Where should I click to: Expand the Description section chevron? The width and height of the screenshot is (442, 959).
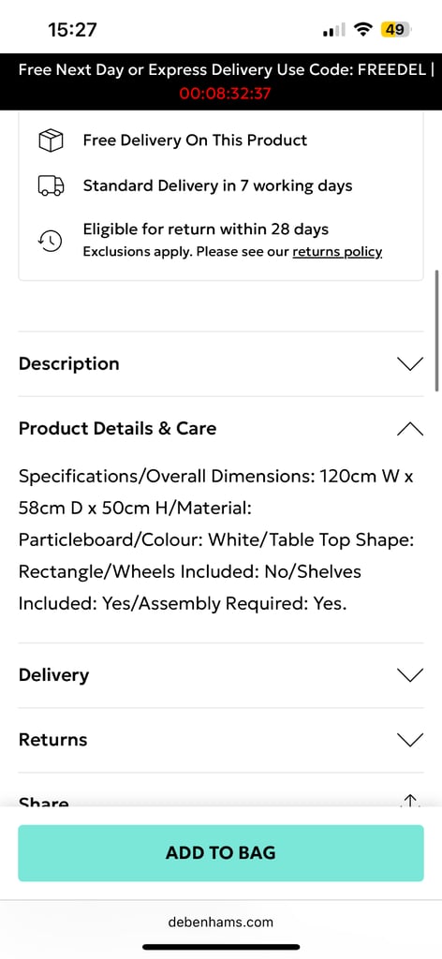pos(410,364)
